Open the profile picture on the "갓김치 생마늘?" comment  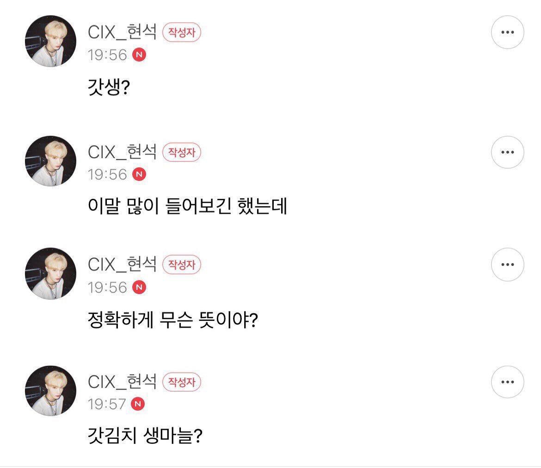click(50, 391)
